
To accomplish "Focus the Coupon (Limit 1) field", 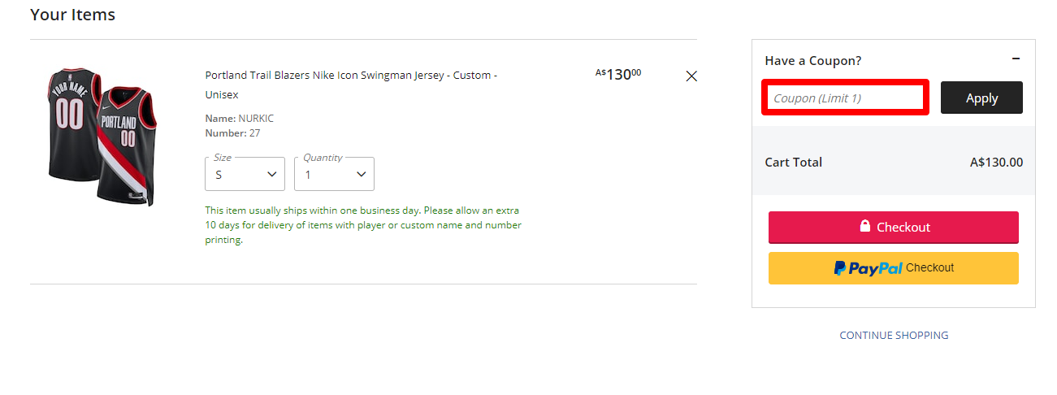I will (x=845, y=98).
